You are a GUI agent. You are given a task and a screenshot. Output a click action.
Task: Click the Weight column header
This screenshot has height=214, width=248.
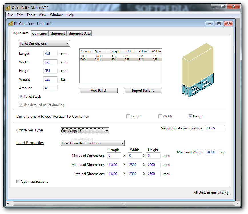[155, 52]
